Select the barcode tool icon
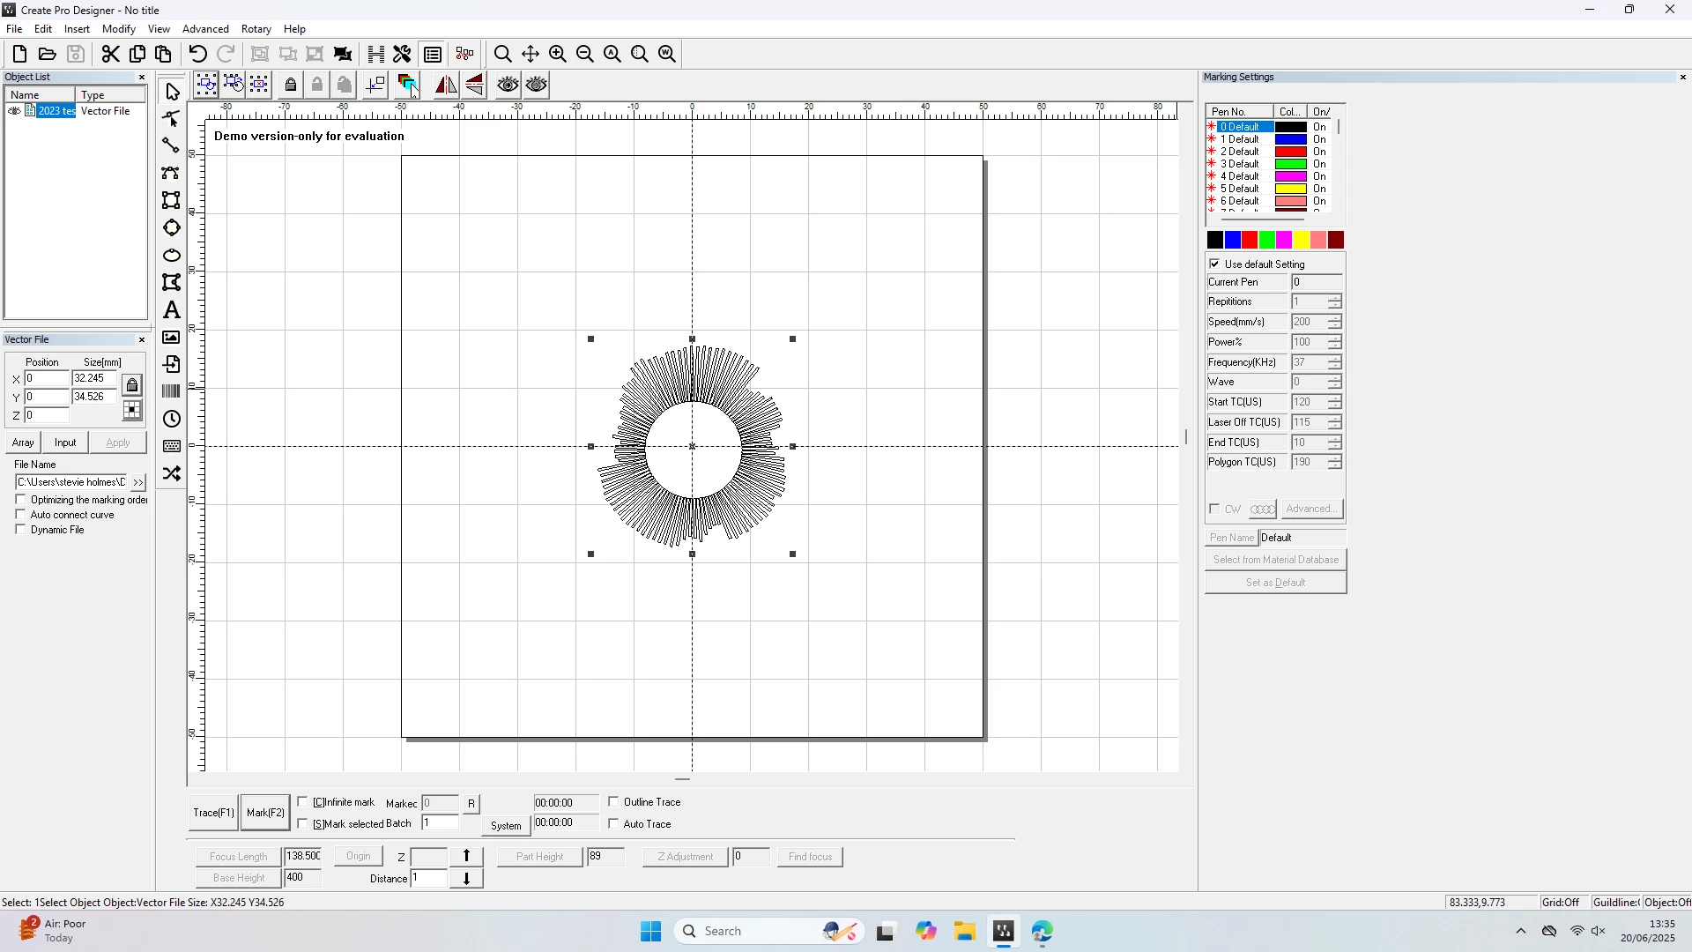Viewport: 1692px width, 952px height. [x=172, y=391]
